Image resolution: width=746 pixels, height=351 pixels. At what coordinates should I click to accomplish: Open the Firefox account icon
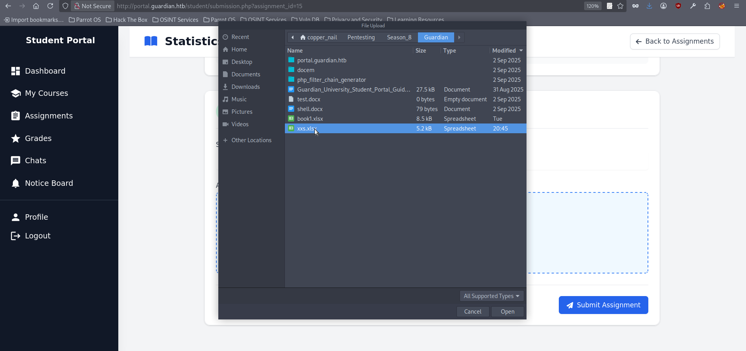click(664, 6)
